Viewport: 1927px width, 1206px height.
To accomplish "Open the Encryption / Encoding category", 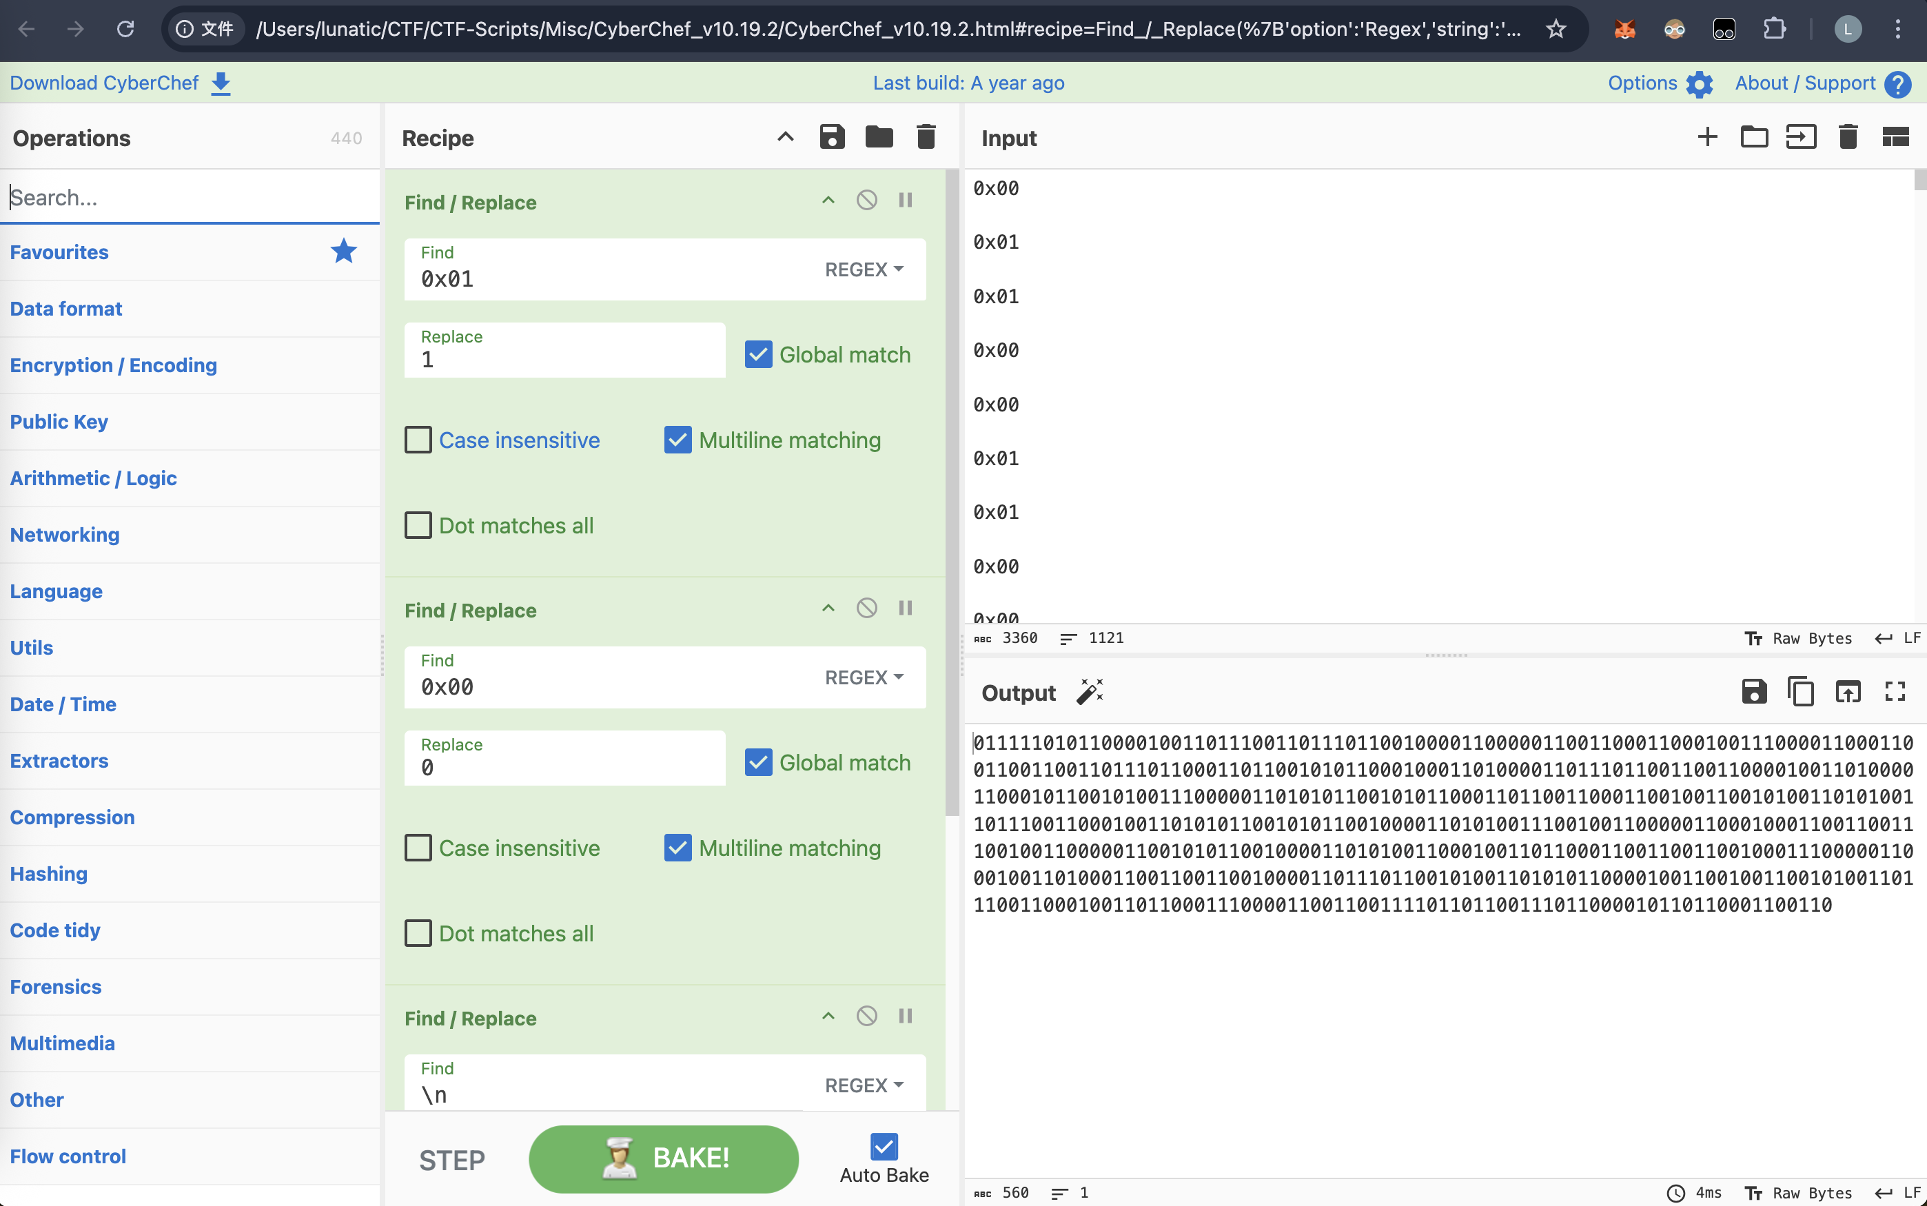I will point(113,365).
